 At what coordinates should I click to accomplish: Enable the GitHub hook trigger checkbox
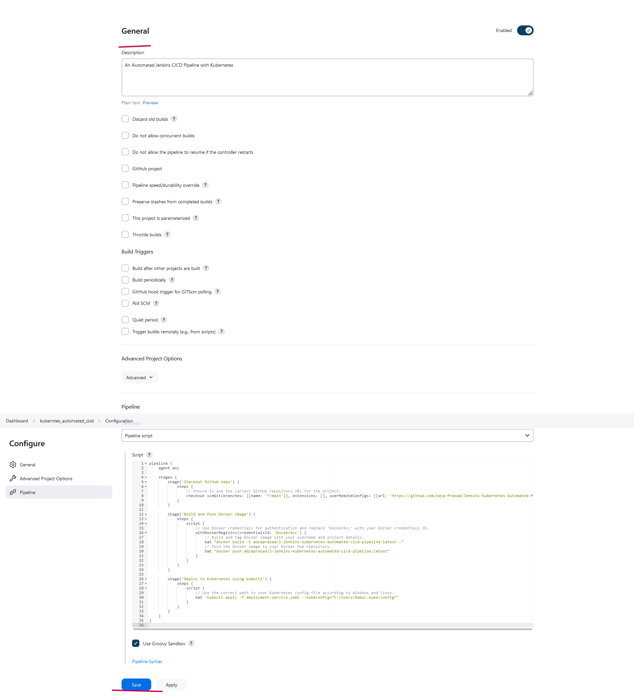click(125, 292)
